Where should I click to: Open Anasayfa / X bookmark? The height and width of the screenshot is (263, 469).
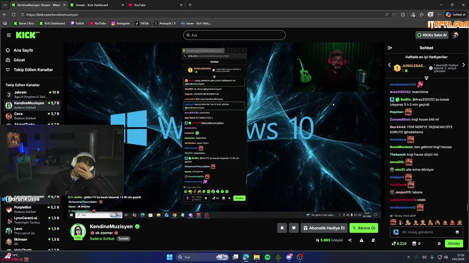coord(165,23)
